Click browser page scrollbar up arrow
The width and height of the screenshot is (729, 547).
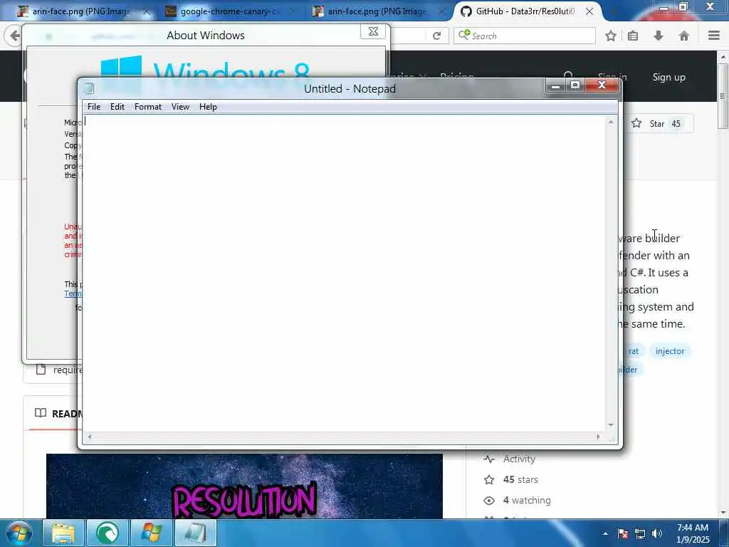pos(723,57)
